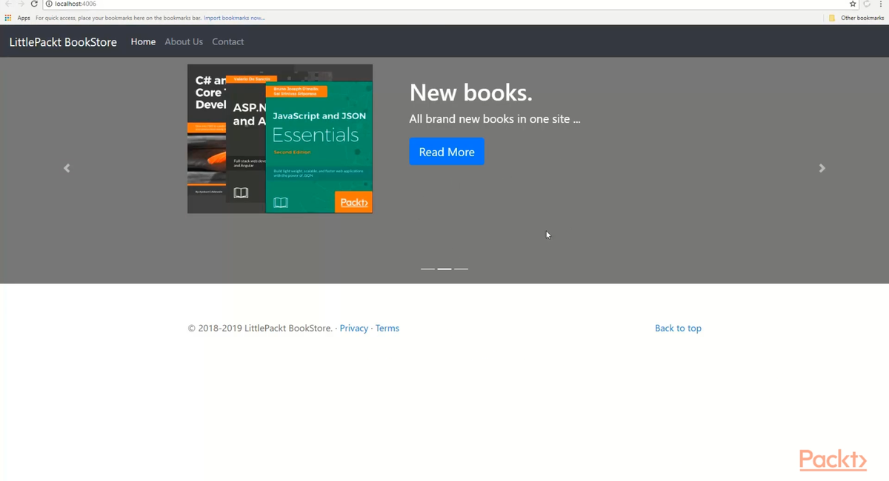Open the Chrome three-dot menu
This screenshot has width=889, height=481.
[x=880, y=4]
